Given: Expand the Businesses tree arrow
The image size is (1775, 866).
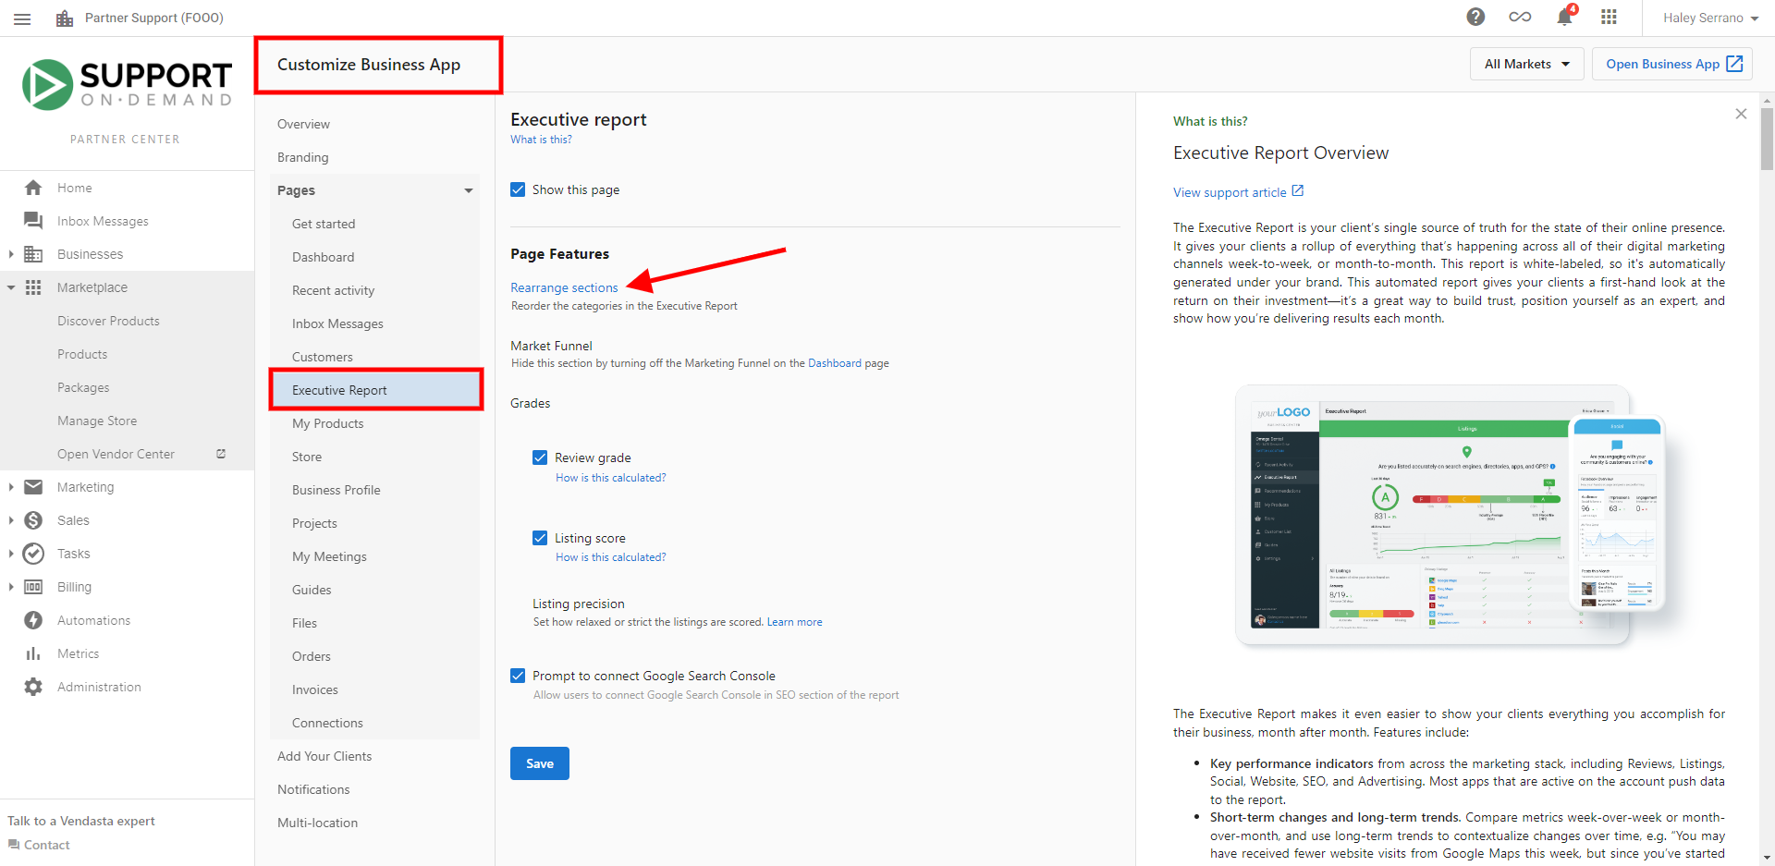Looking at the screenshot, I should pyautogui.click(x=10, y=254).
